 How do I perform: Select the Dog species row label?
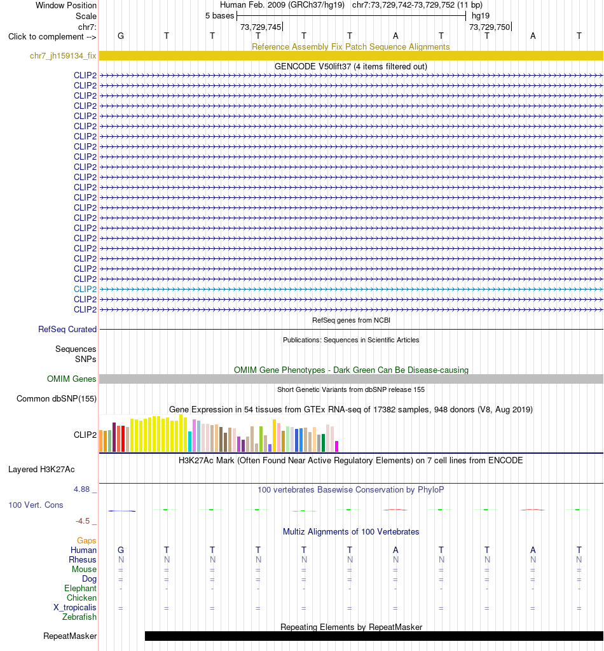89,578
